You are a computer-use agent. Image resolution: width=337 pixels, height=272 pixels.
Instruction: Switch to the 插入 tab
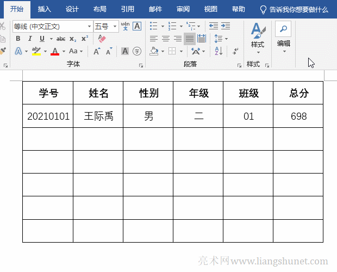(45, 9)
